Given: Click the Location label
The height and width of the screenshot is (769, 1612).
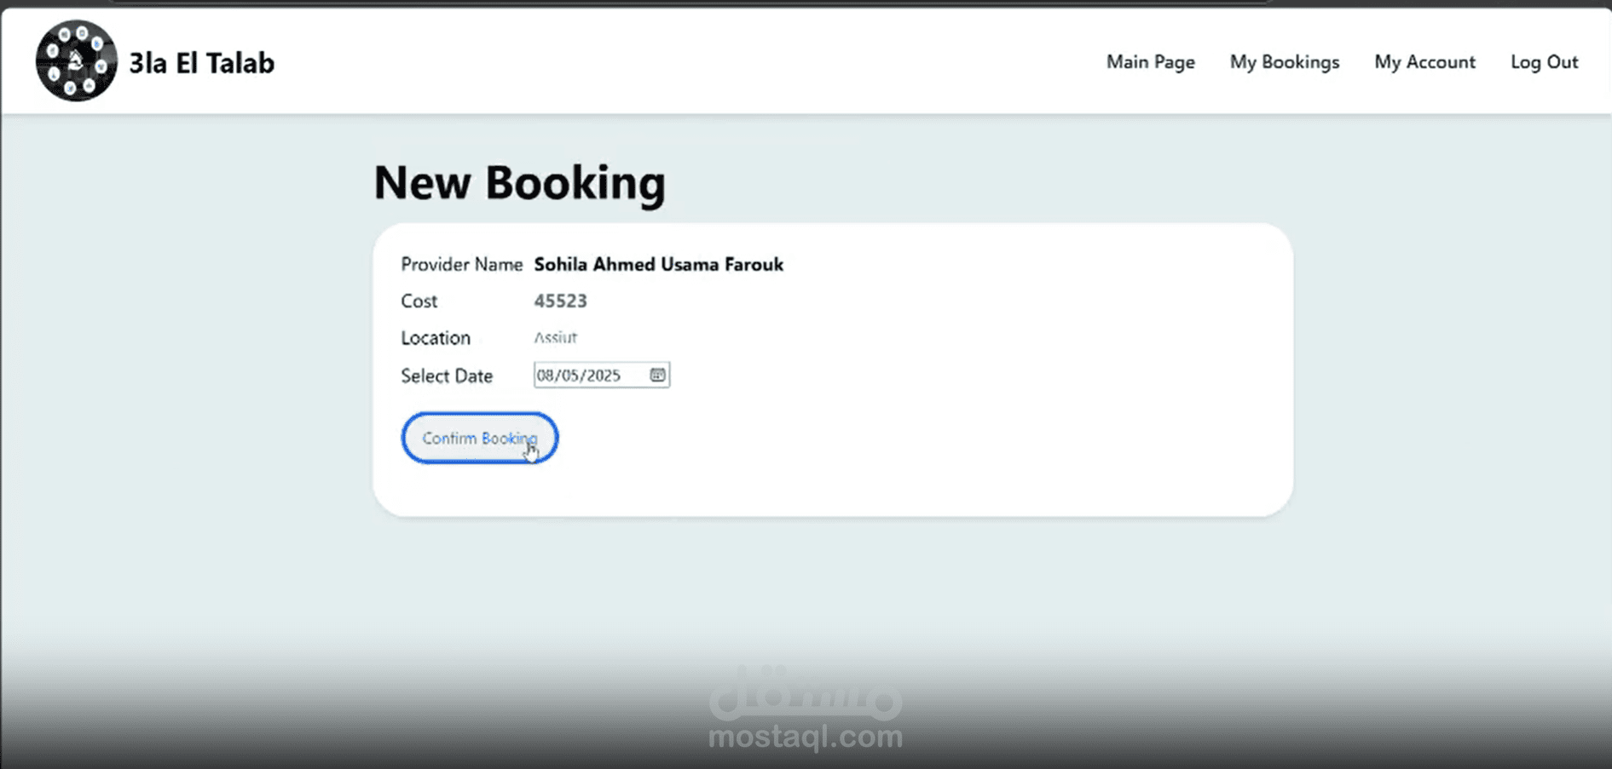Looking at the screenshot, I should [x=435, y=337].
